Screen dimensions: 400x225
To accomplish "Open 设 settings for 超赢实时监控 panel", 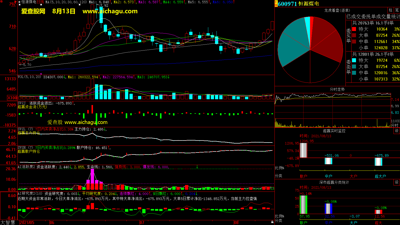I will pyautogui.click(x=396, y=131).
